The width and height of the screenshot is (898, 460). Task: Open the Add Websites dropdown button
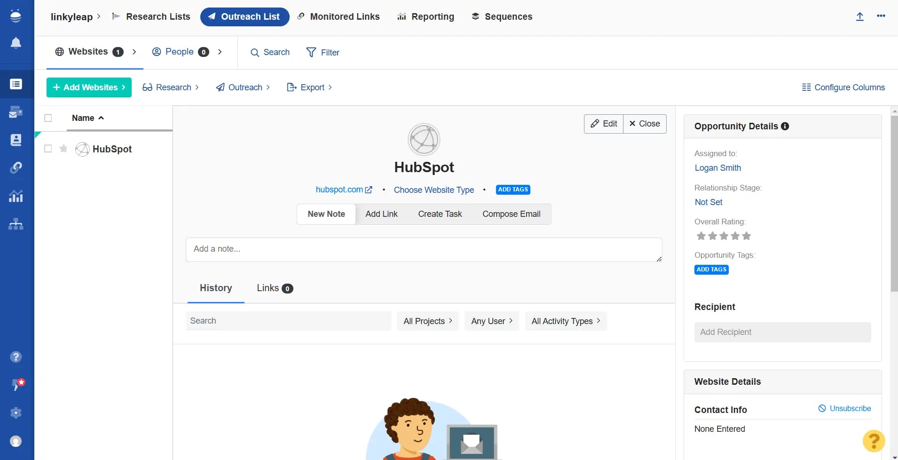pyautogui.click(x=89, y=87)
